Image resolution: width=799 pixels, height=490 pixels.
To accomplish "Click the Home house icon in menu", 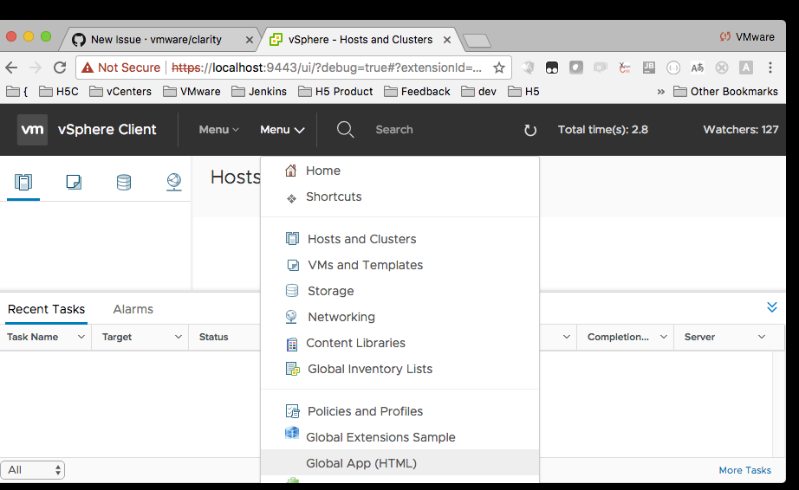I will [291, 171].
